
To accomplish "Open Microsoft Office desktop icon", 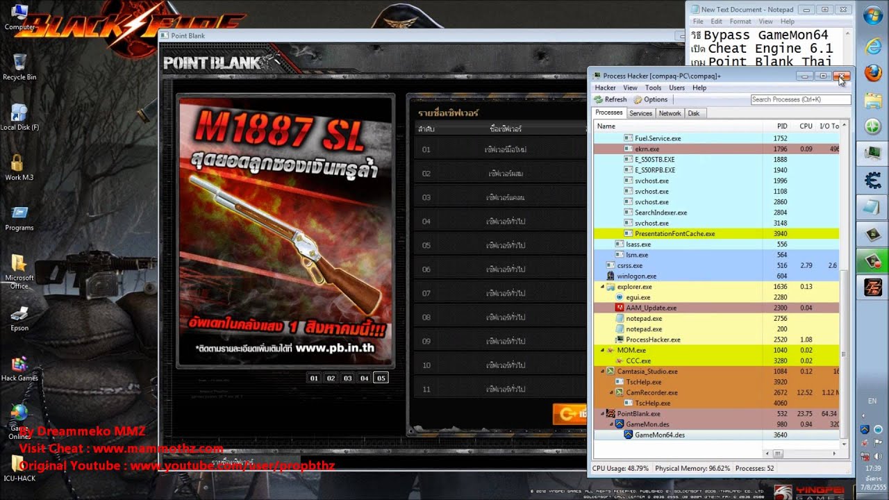I will click(x=19, y=271).
